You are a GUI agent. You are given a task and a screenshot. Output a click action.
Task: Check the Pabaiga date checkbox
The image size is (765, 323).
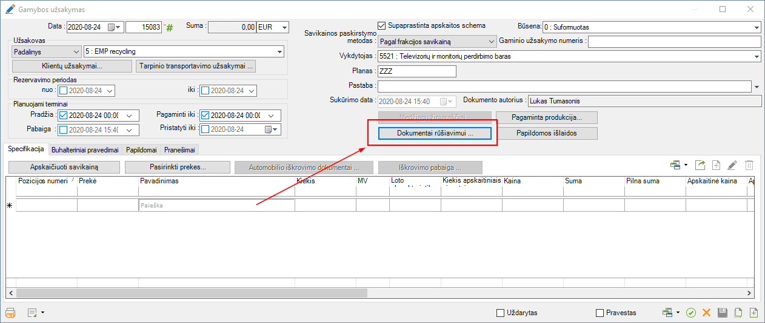63,129
